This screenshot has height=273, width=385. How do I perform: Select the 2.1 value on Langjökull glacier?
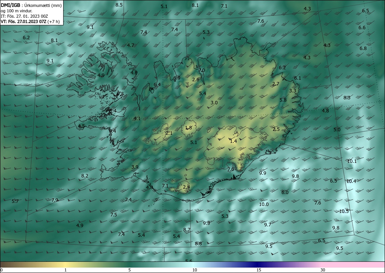pos(169,133)
